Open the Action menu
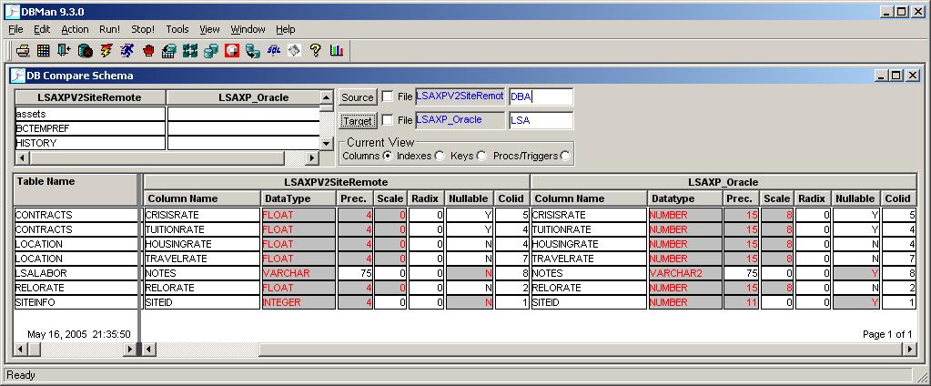The height and width of the screenshot is (386, 931). [x=75, y=29]
